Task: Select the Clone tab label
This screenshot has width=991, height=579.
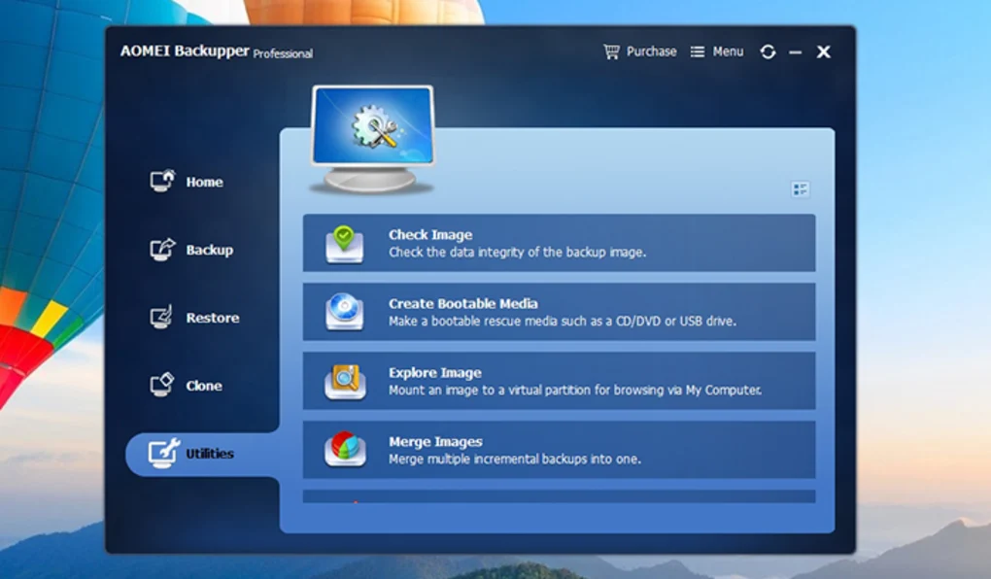Action: (x=204, y=387)
